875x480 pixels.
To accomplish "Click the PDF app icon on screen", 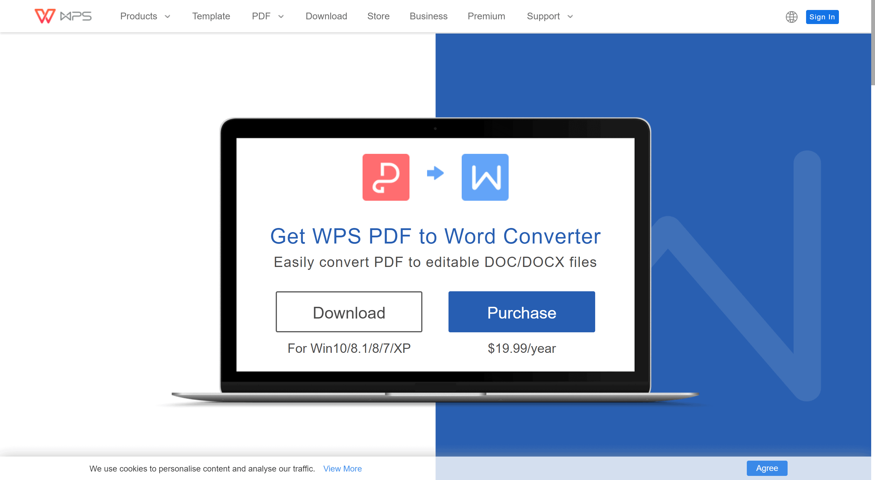I will pos(385,177).
